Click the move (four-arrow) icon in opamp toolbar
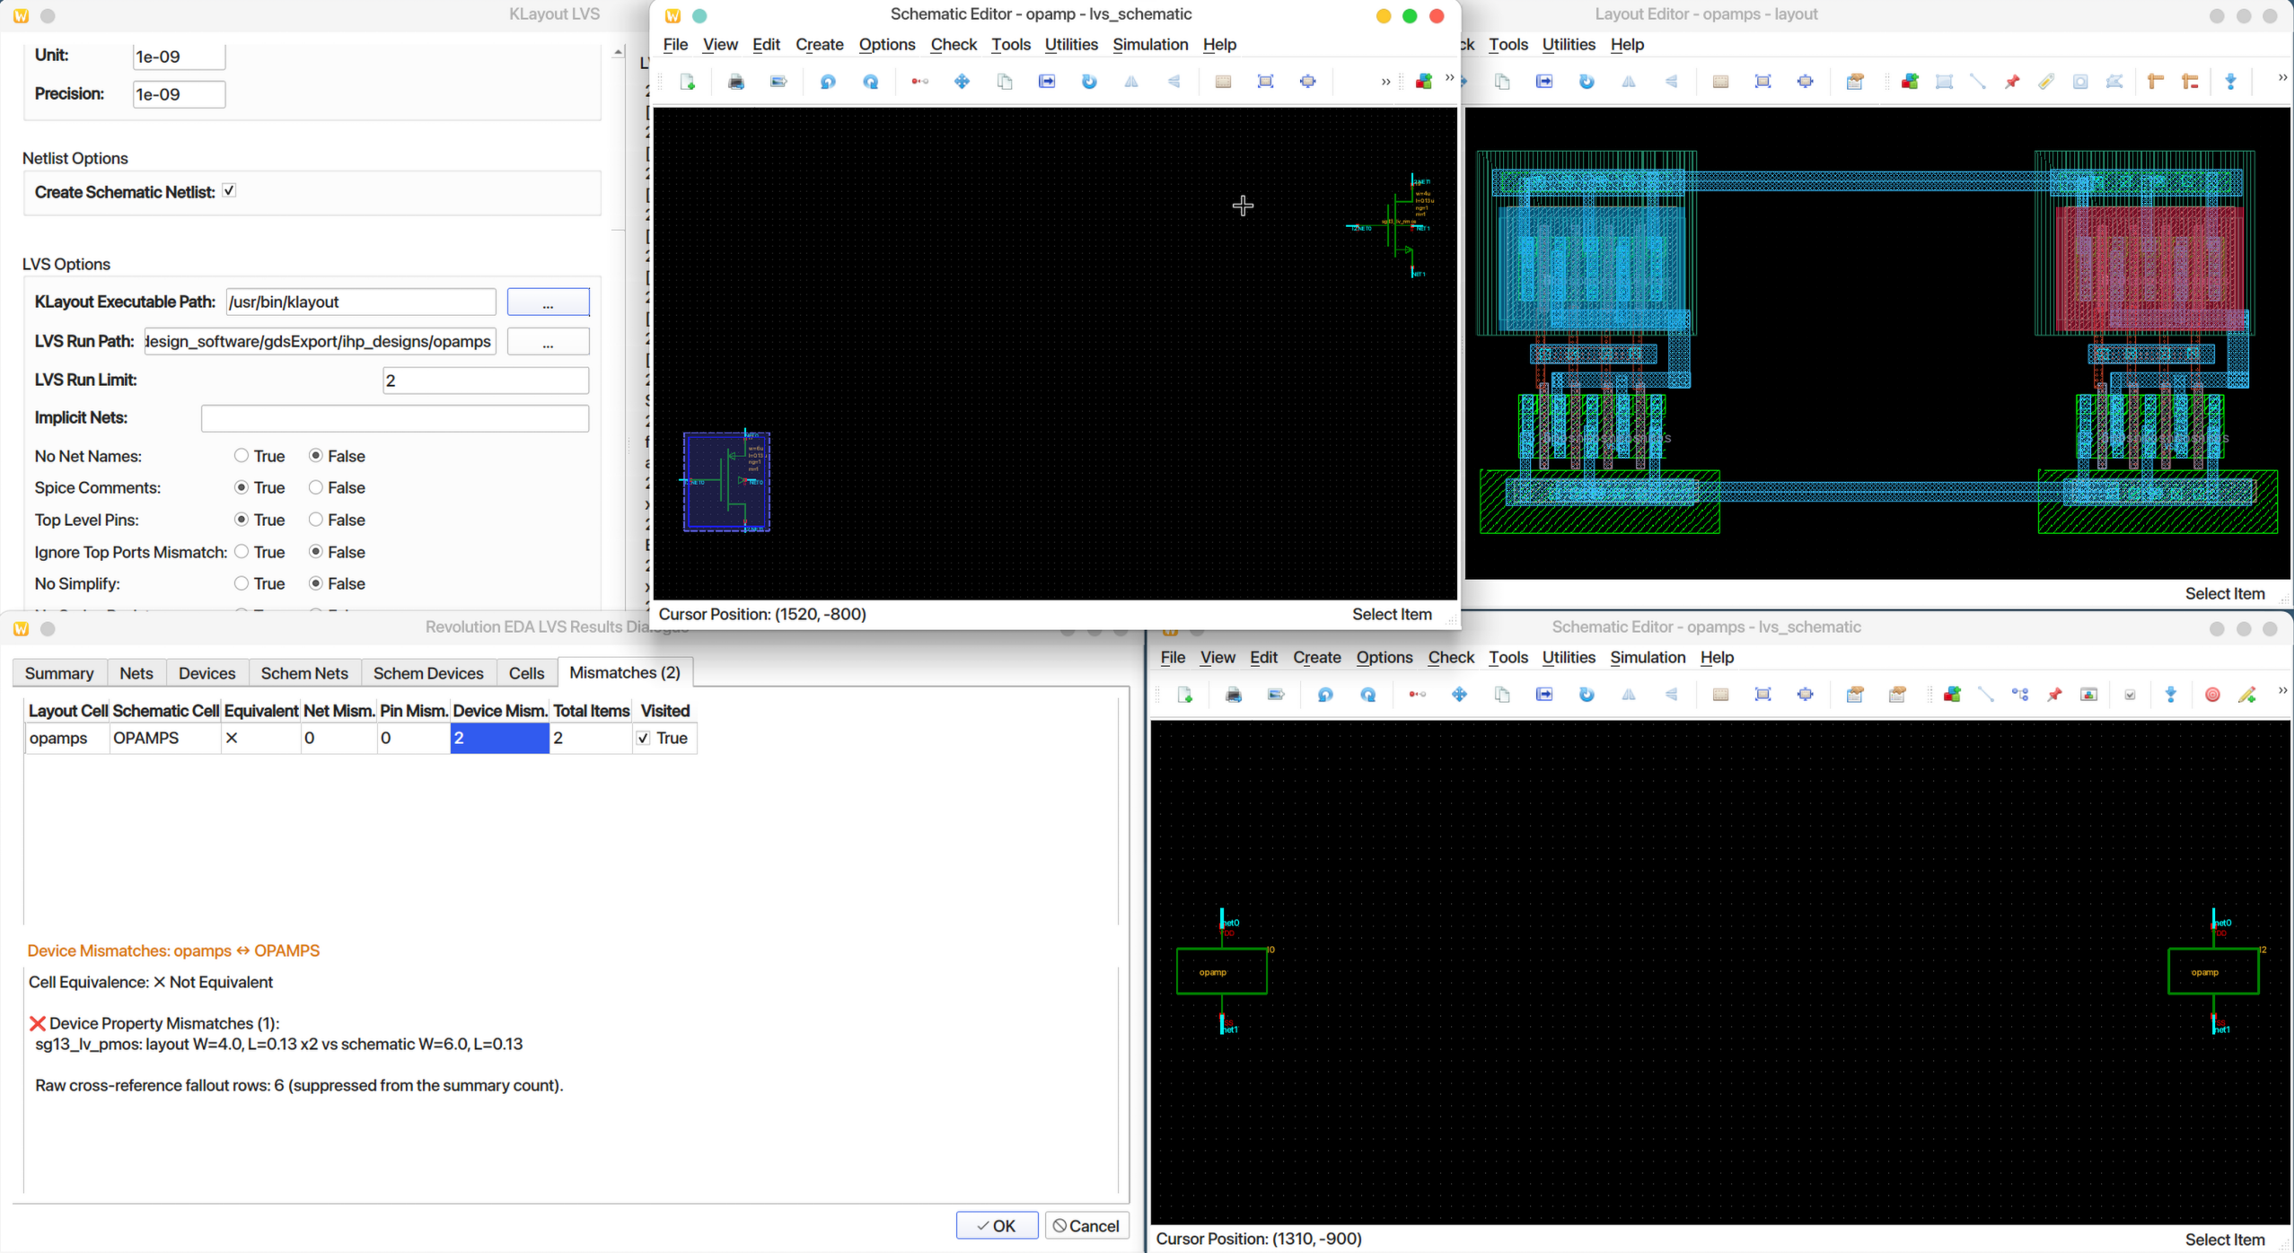The height and width of the screenshot is (1253, 2294). point(962,82)
